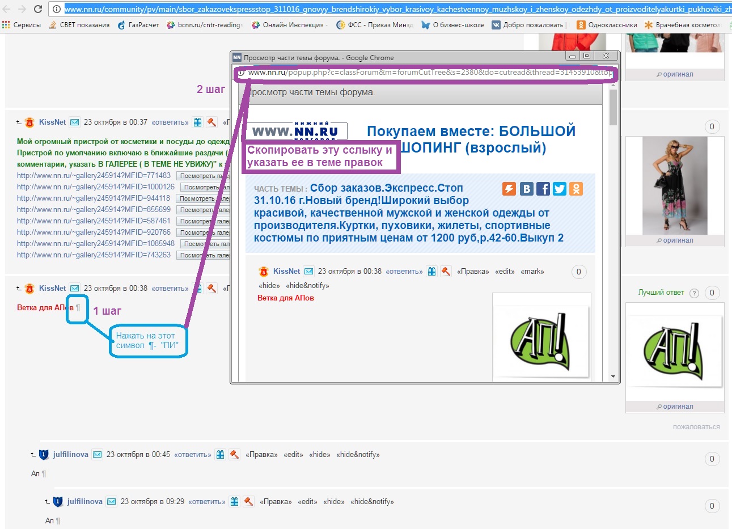Open Facebook share icon in popup
The width and height of the screenshot is (732, 529).
(543, 189)
